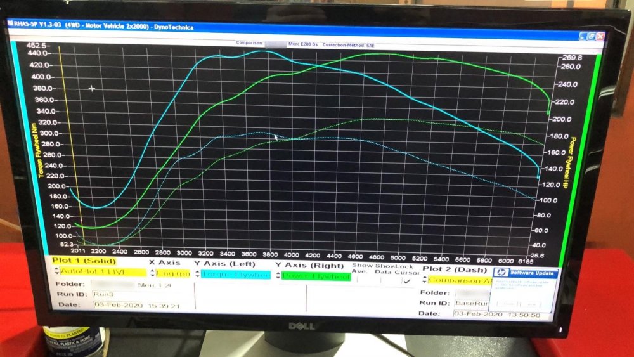Click the X Axis spinner arrows
Image resolution: width=634 pixels, height=357 pixels.
pos(152,273)
